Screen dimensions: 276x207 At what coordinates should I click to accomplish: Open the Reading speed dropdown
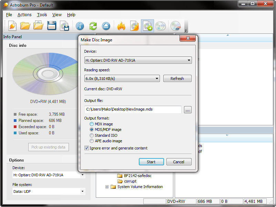pos(122,79)
